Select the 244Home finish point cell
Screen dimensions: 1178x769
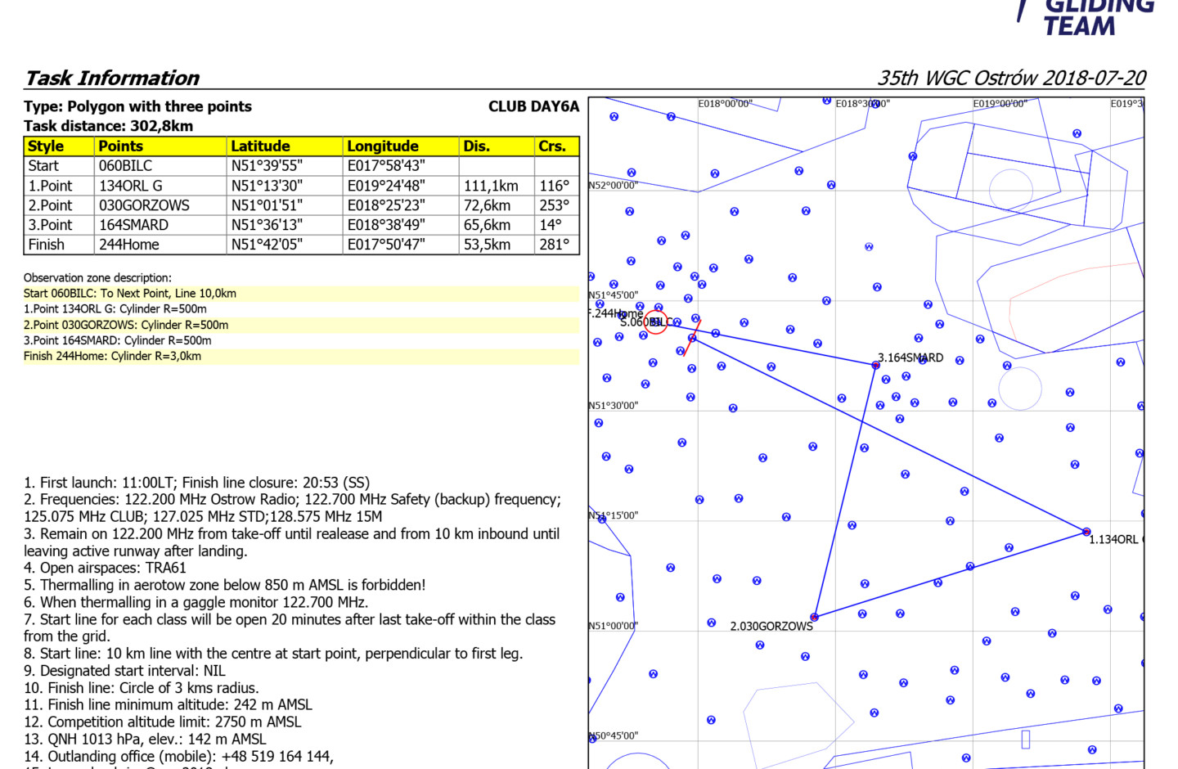pyautogui.click(x=129, y=245)
